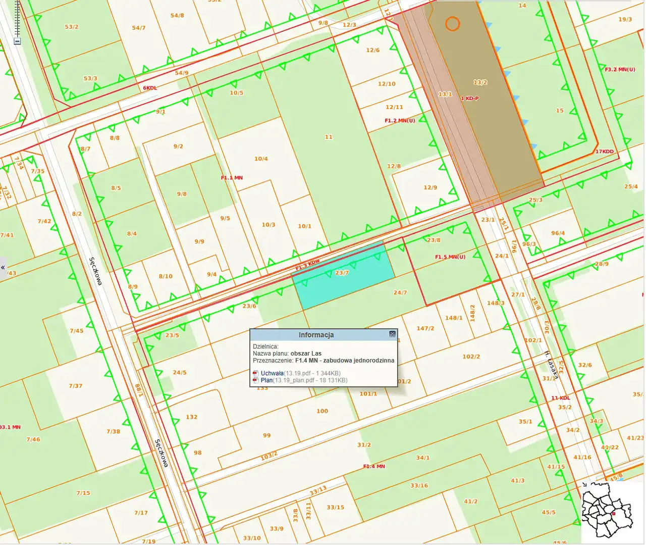Click parcel label 12/8
Image resolution: width=646 pixels, height=545 pixels.
point(394,166)
